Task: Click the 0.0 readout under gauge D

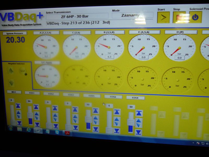Action: [179, 58]
